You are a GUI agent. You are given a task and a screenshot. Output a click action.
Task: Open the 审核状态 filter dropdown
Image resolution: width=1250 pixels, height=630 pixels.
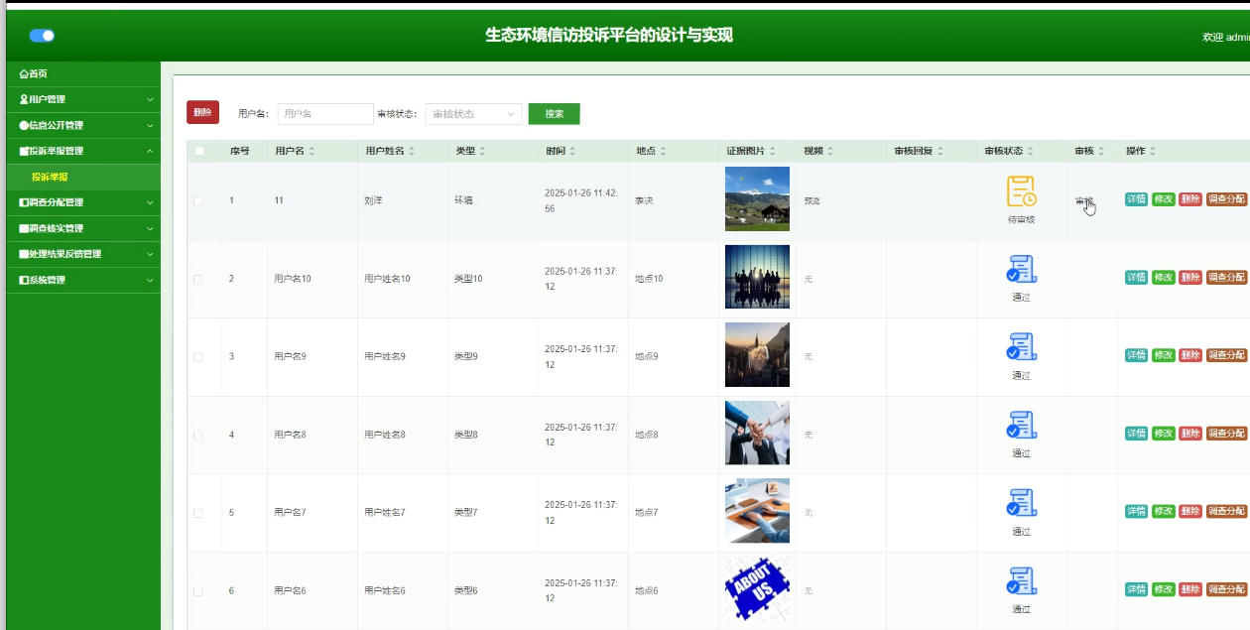coord(473,114)
